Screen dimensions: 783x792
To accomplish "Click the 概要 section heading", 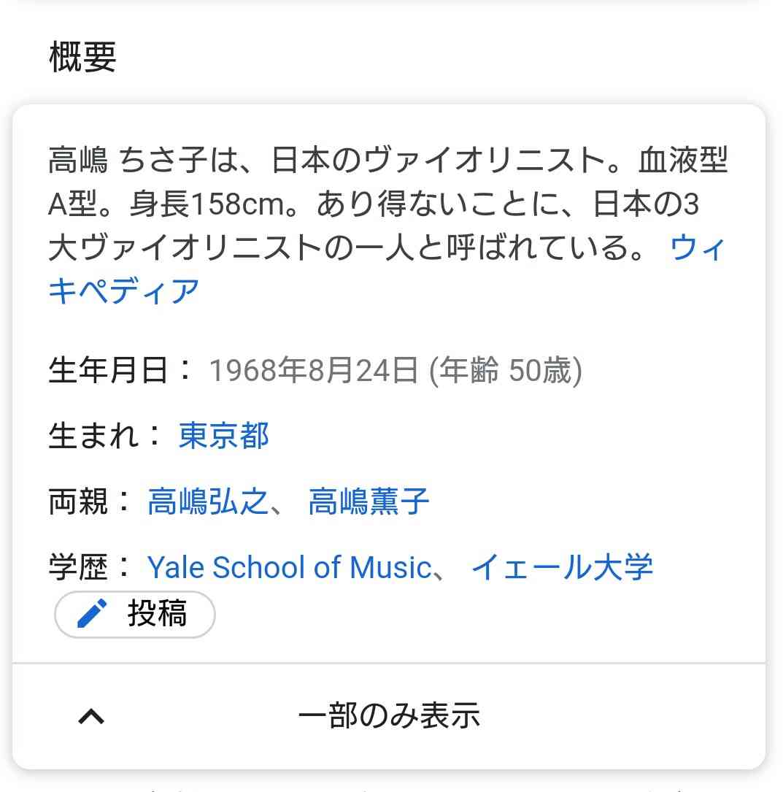I will pyautogui.click(x=82, y=57).
